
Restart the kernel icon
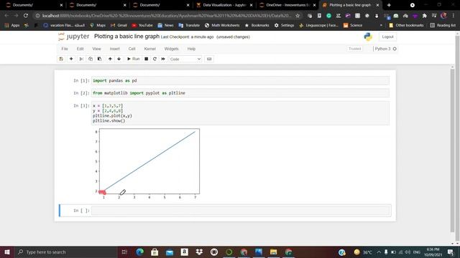(x=155, y=59)
